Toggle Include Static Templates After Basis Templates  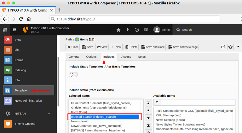pos(73,75)
